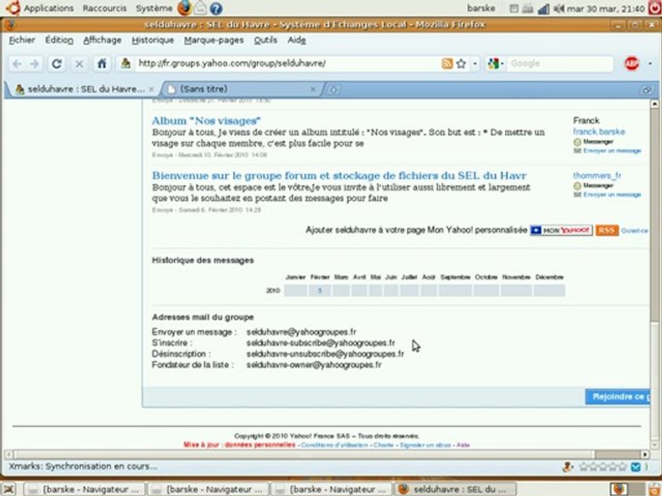This screenshot has width=662, height=496.
Task: Open the Système panel menu
Action: pyautogui.click(x=154, y=8)
